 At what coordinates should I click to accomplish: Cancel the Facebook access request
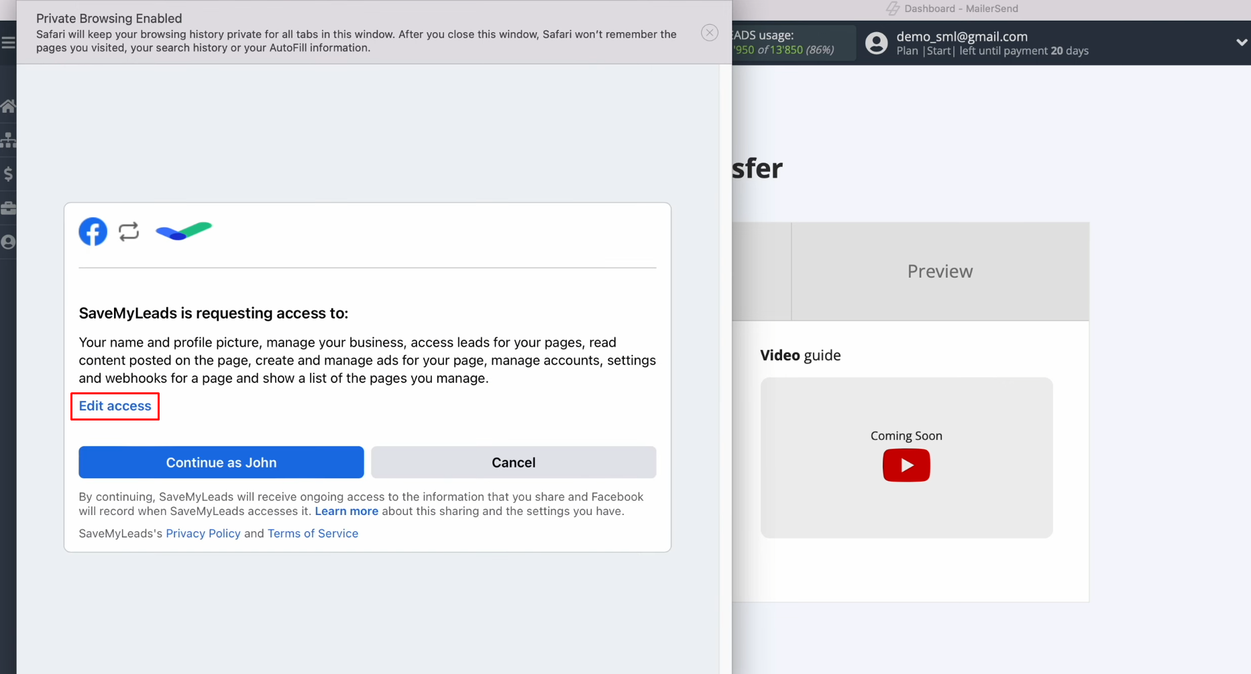514,462
